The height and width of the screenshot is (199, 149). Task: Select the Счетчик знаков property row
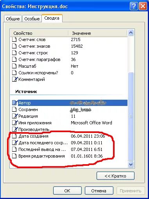click(x=69, y=46)
